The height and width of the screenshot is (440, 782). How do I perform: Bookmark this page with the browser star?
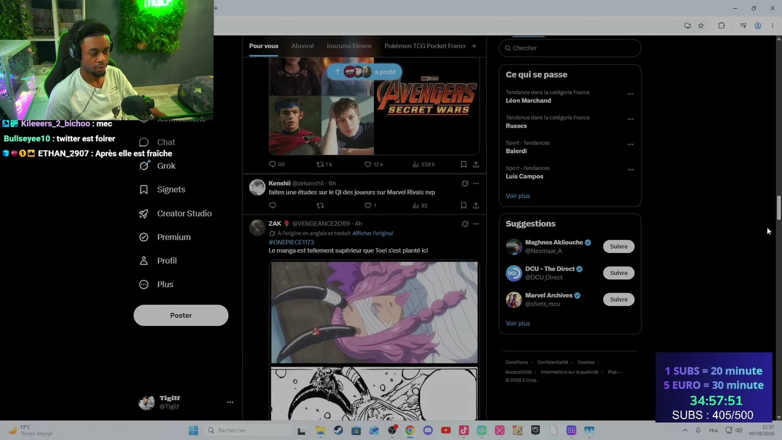pos(701,26)
